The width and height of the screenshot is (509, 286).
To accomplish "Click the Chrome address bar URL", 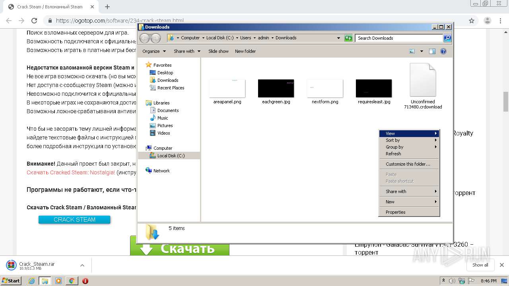I will click(x=120, y=21).
